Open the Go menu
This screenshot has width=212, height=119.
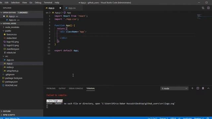31,3
